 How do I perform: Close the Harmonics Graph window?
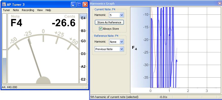click(x=219, y=4)
